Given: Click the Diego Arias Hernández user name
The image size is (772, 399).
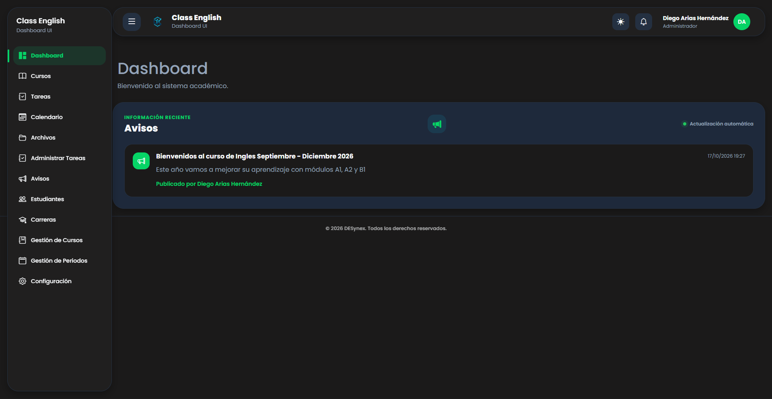Looking at the screenshot, I should point(696,18).
